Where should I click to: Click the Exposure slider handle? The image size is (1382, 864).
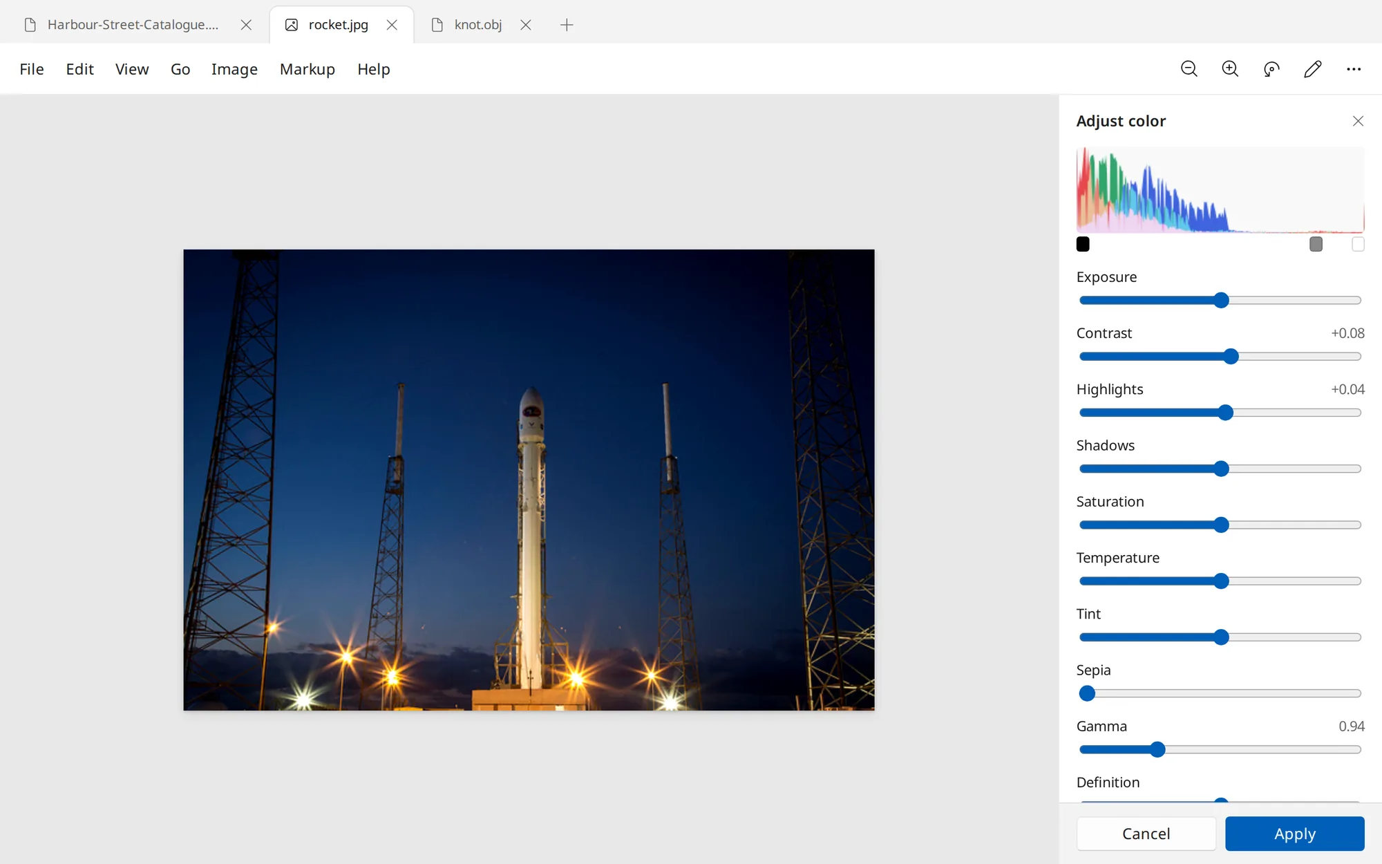pyautogui.click(x=1221, y=300)
